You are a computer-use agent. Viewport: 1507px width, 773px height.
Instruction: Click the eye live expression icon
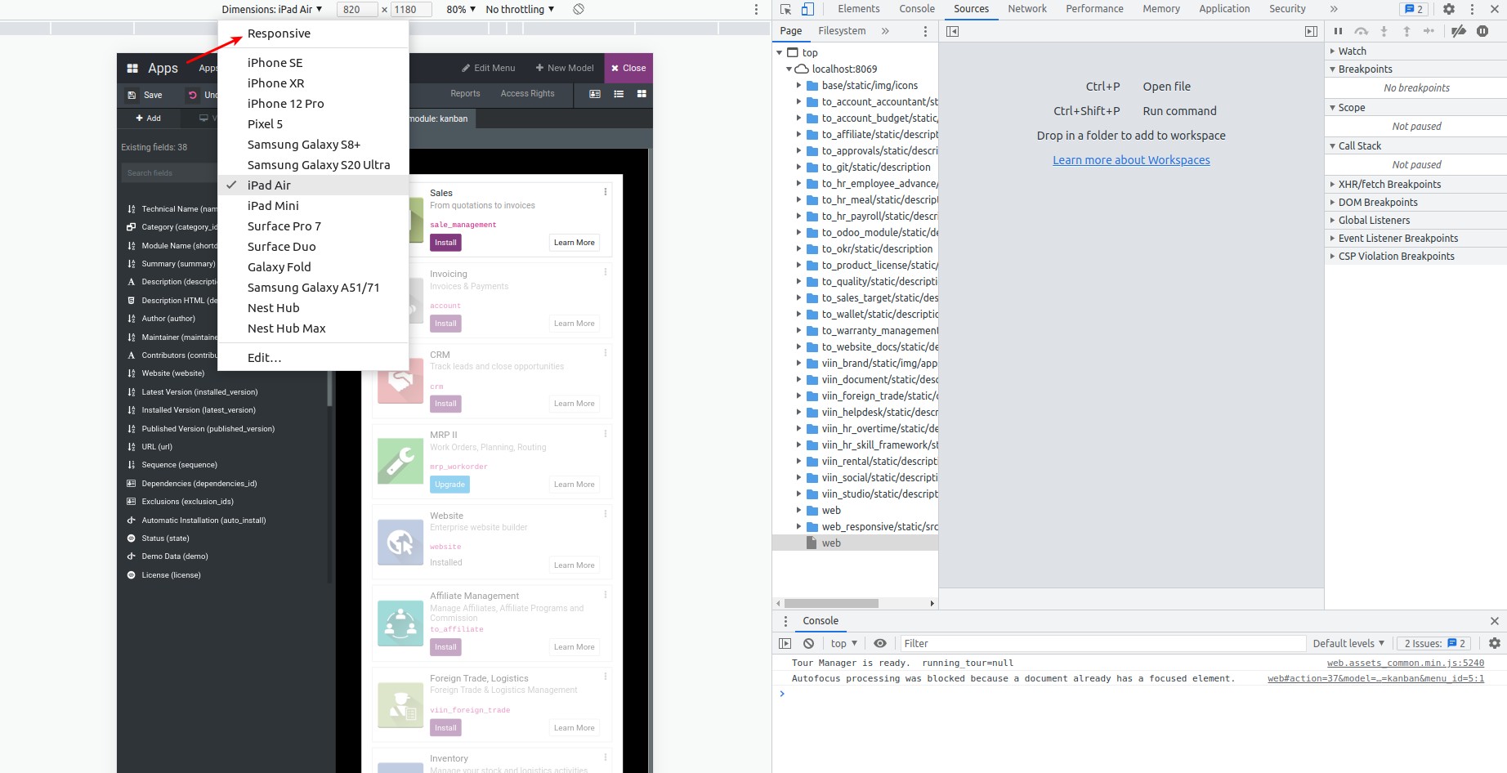[880, 644]
